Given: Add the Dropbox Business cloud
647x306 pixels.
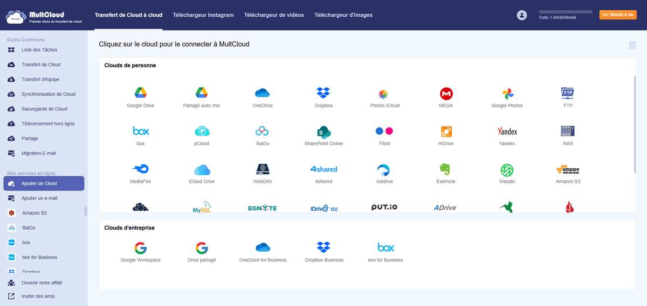Looking at the screenshot, I should (323, 247).
